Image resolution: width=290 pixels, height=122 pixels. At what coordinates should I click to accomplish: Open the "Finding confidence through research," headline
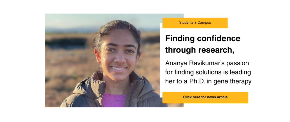[x=203, y=44]
